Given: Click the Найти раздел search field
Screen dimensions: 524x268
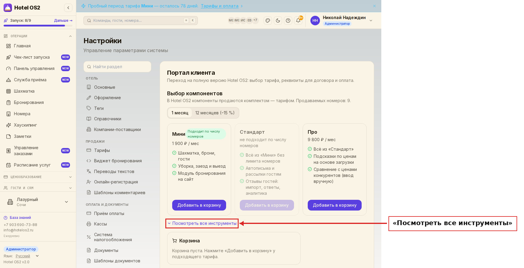Looking at the screenshot, I should pos(117,67).
